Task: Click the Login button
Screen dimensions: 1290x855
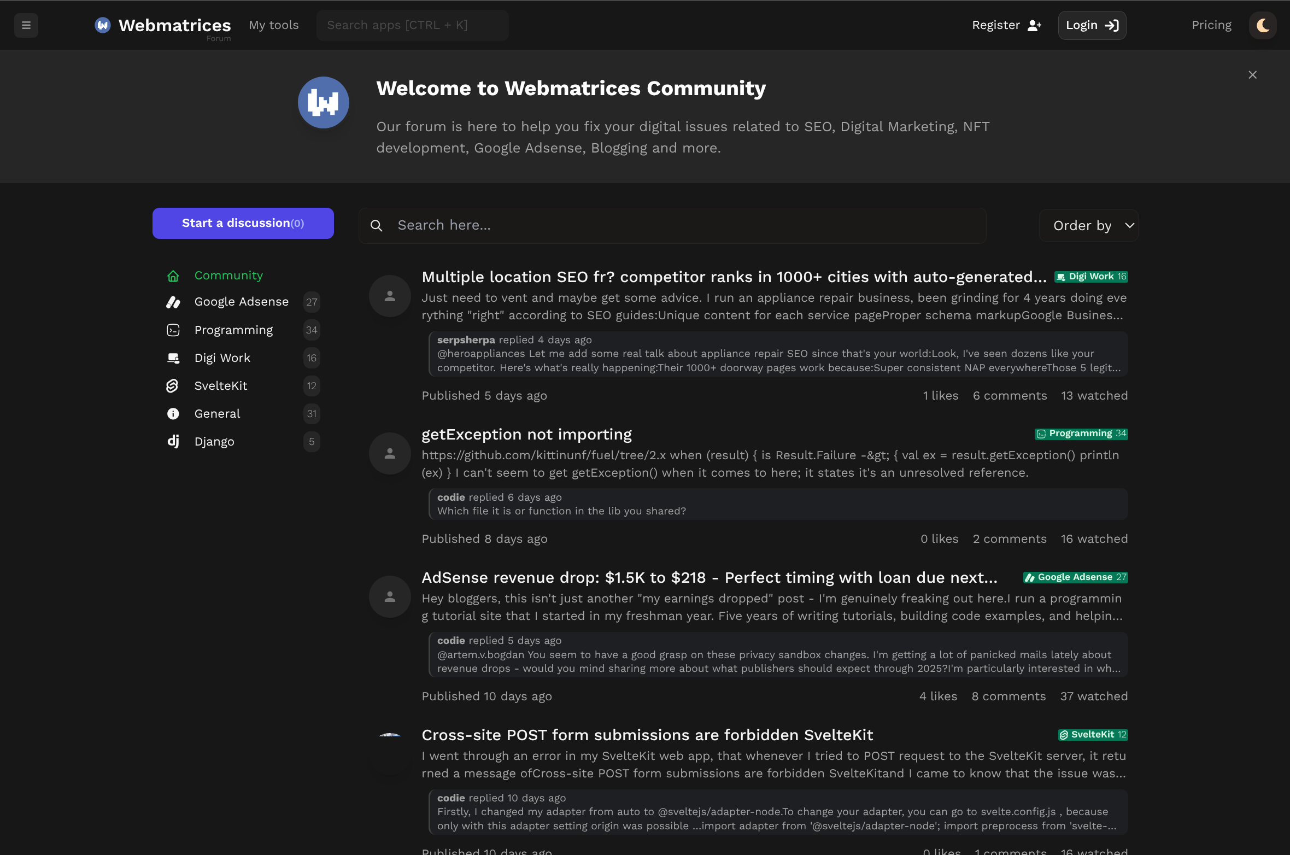Action: (1092, 25)
